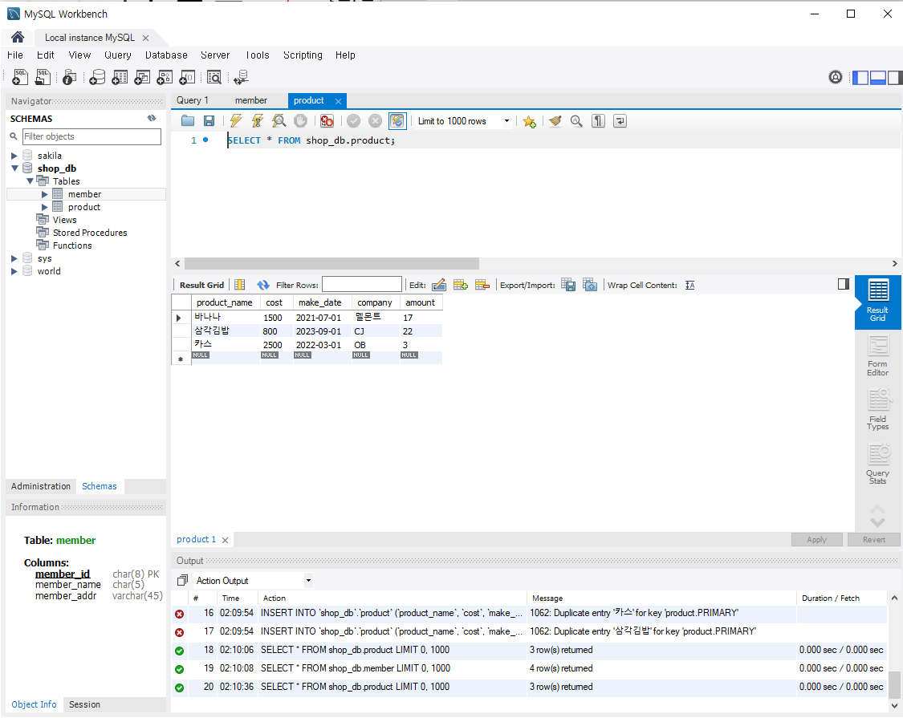Toggle word wrap in editor
The width and height of the screenshot is (903, 718).
pyautogui.click(x=620, y=121)
